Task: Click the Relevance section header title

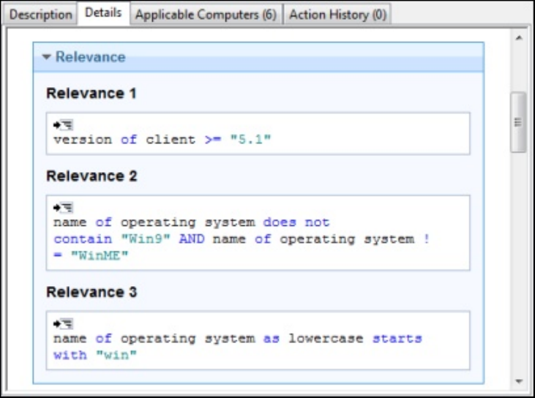Action: pos(90,57)
